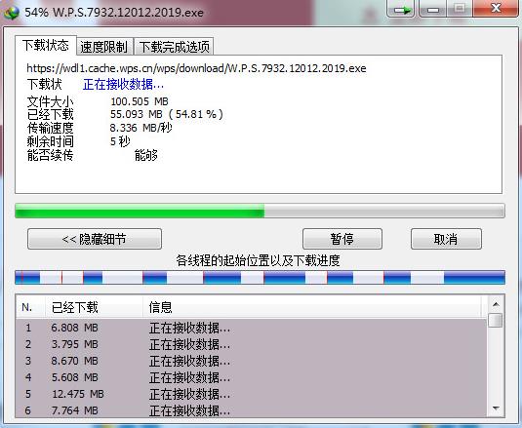Image resolution: width=522 pixels, height=428 pixels.
Task: Click the green arrow title bar button
Action: (x=401, y=9)
